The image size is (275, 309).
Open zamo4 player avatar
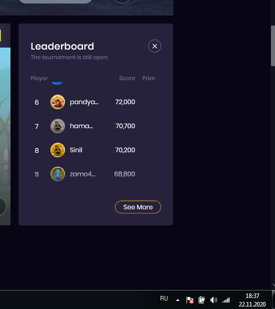coord(57,174)
